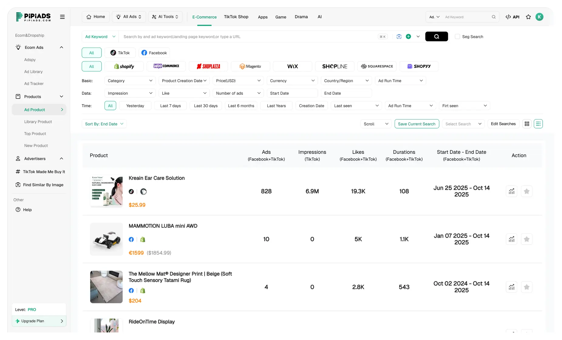The height and width of the screenshot is (340, 562).
Task: Click the favorites star icon in the top bar
Action: coord(528,17)
